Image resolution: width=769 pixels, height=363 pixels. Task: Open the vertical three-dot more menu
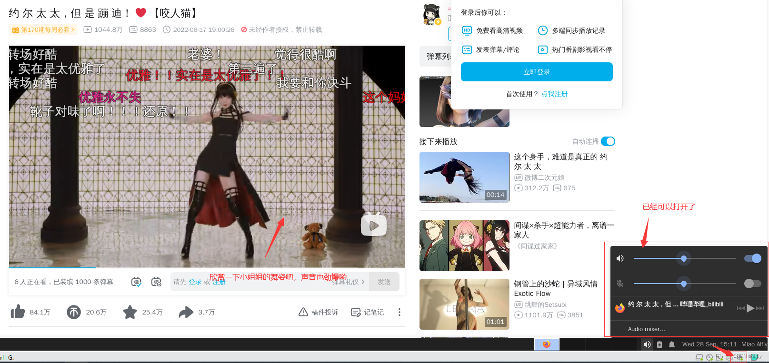click(399, 312)
